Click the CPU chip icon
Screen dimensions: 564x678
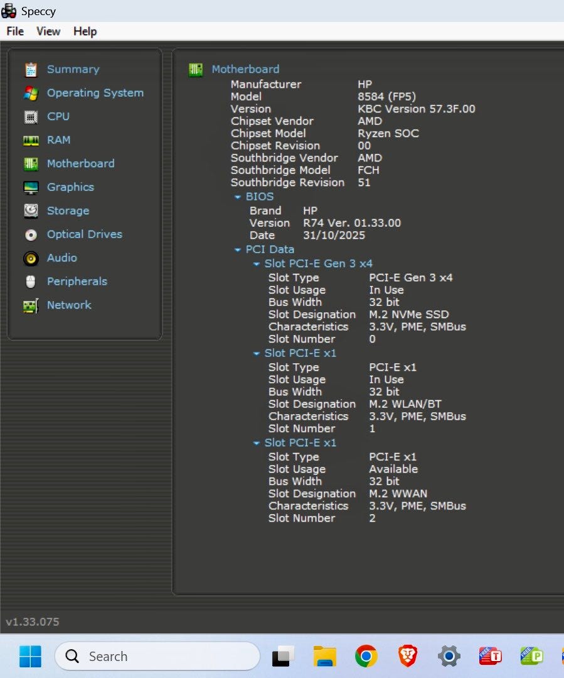[x=31, y=117]
